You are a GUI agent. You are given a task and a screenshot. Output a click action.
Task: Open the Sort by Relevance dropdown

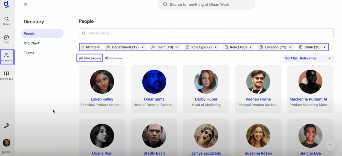(x=308, y=58)
